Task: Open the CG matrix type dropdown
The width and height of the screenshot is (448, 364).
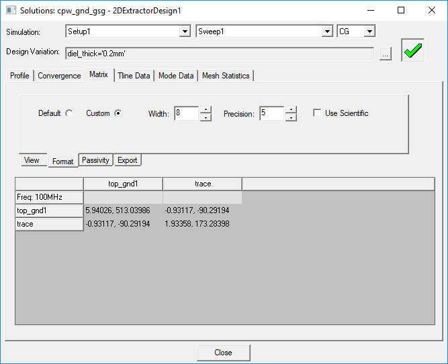Action: pos(369,32)
